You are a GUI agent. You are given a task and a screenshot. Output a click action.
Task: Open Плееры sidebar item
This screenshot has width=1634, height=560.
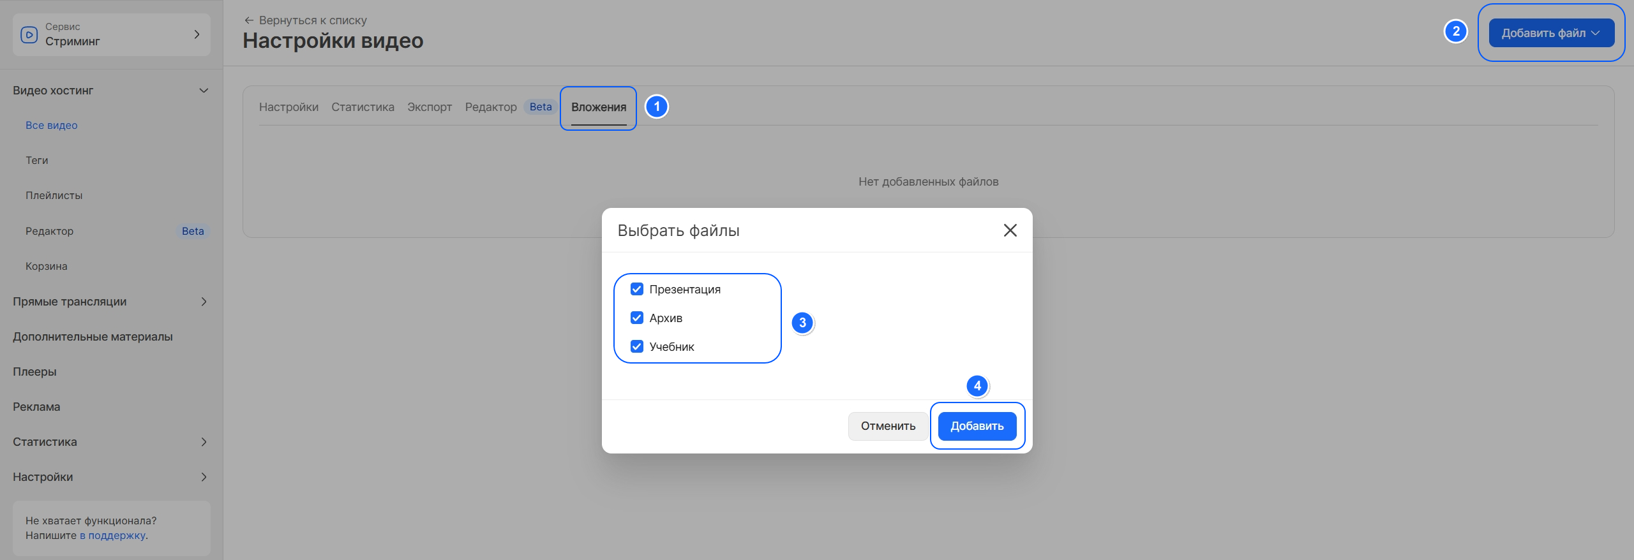point(34,372)
